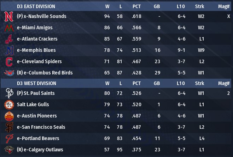Image resolution: width=233 pixels, height=157 pixels.
Task: Click the Miami Amigos logo icon
Action: [x=8, y=28]
